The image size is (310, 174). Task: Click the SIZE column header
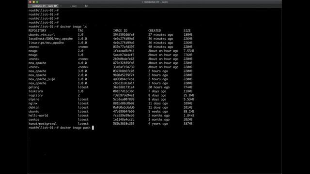(x=187, y=30)
